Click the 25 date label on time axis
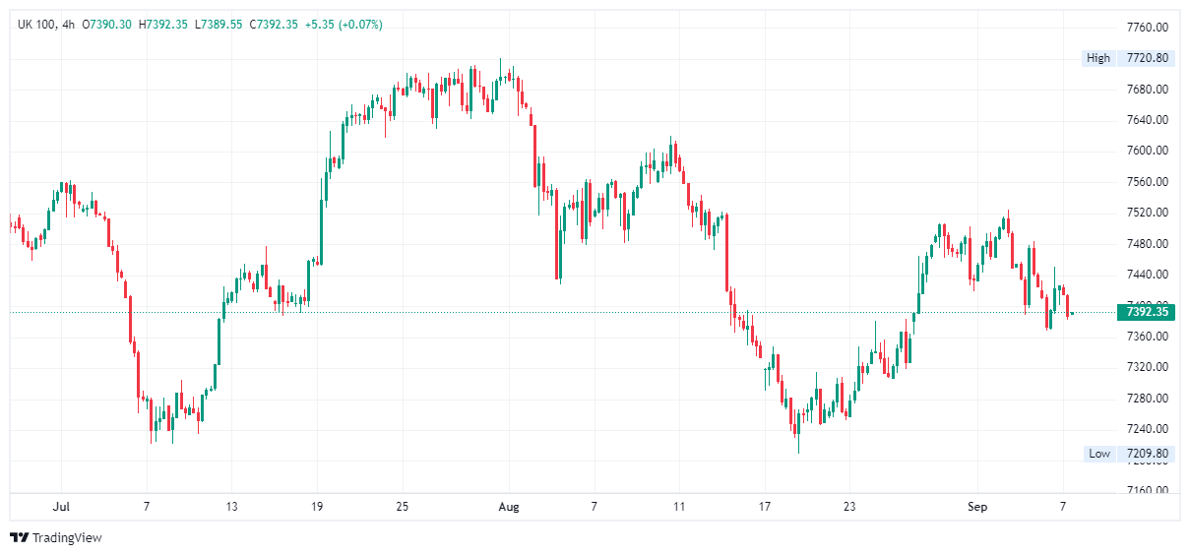Viewport: 1190px width, 555px height. [402, 507]
